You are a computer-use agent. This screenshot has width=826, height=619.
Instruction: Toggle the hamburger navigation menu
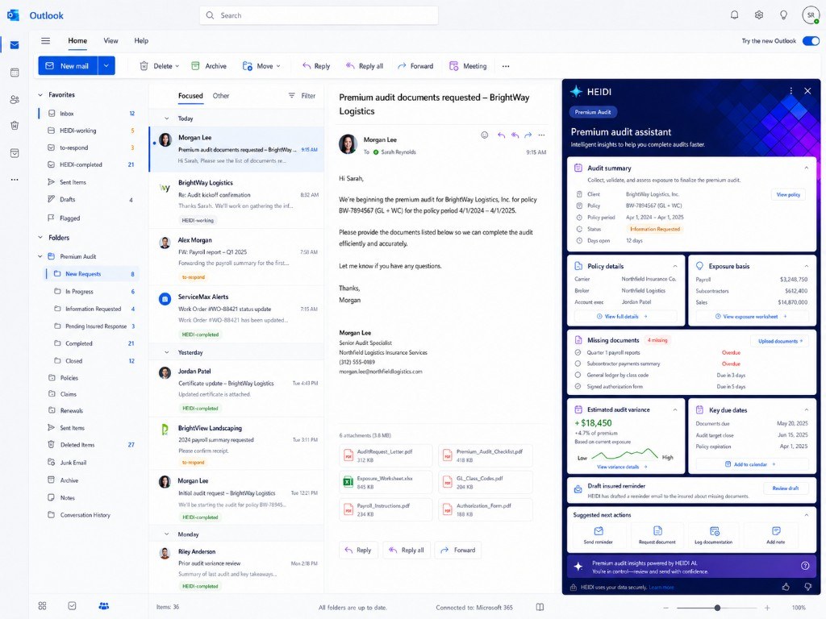click(x=46, y=40)
